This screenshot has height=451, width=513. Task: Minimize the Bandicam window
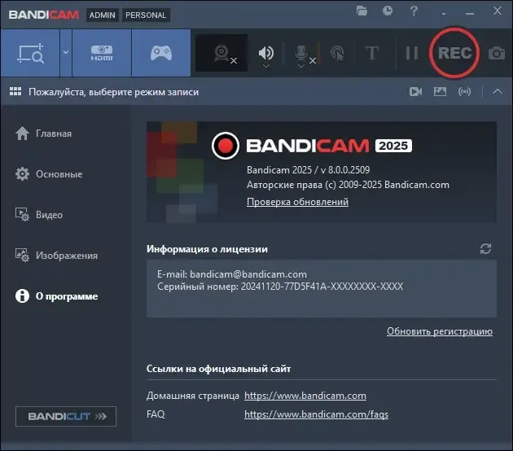[470, 13]
